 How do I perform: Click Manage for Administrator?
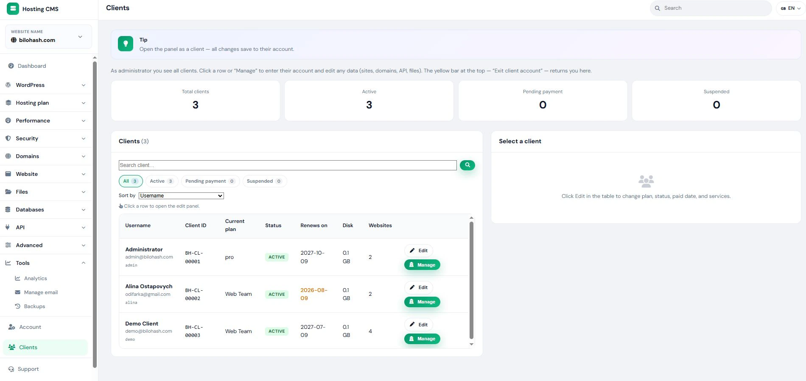coord(422,265)
